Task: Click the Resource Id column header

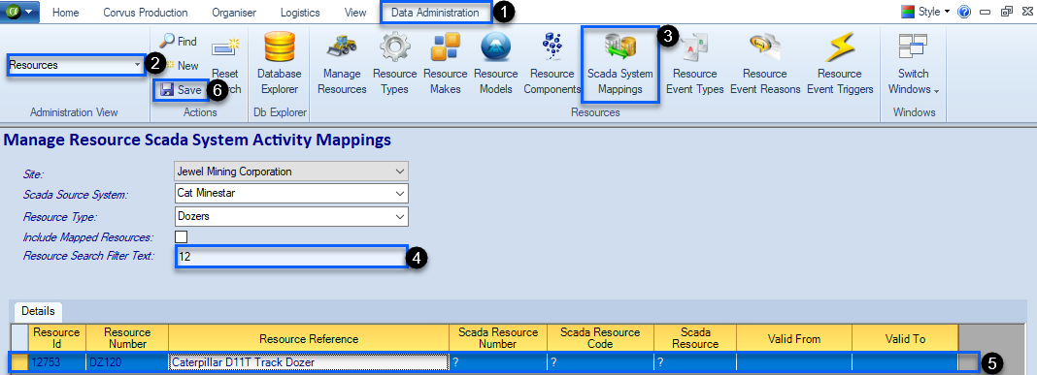Action: pyautogui.click(x=57, y=339)
